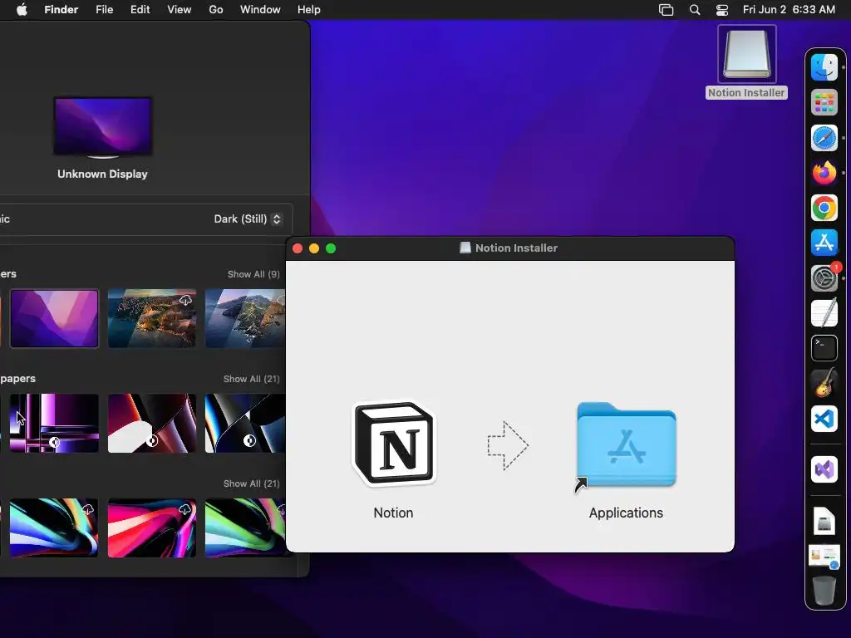The image size is (851, 638).
Task: Select the purple-pink geometric bars wallpaper thumbnail
Action: pyautogui.click(x=54, y=423)
